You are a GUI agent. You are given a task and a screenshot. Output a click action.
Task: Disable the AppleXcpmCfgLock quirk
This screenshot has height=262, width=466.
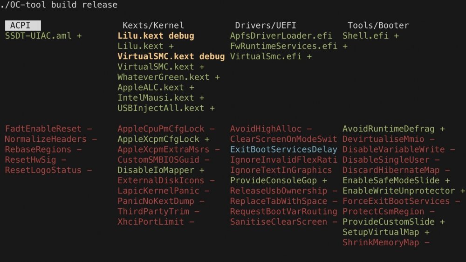164,139
